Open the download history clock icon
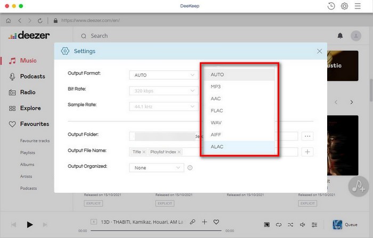Viewport: 373px width, 238px height. (x=331, y=6)
